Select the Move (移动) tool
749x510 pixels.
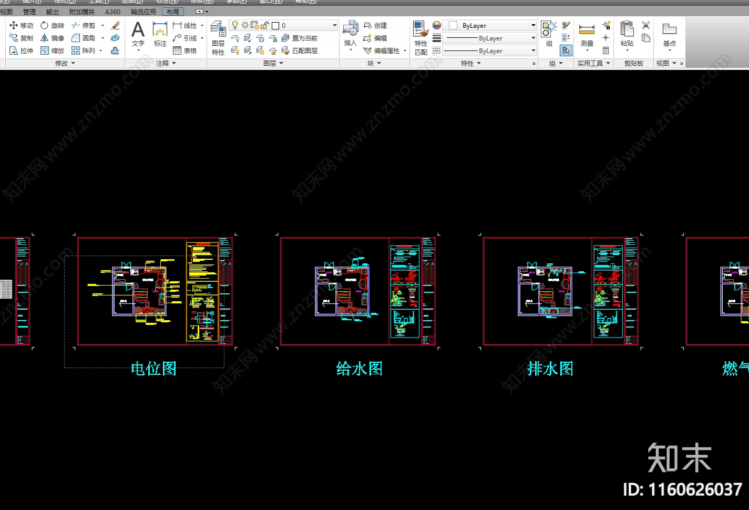tap(21, 25)
